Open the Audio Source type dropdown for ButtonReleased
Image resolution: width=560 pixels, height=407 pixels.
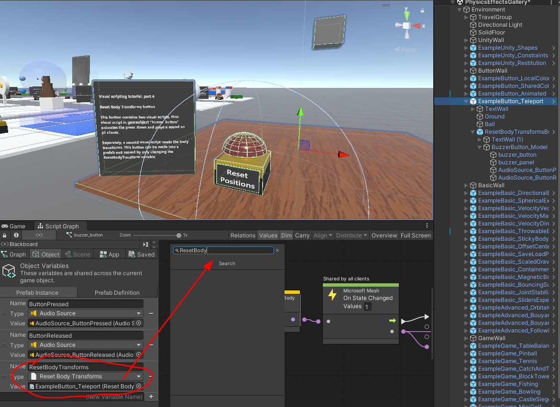tap(85, 345)
